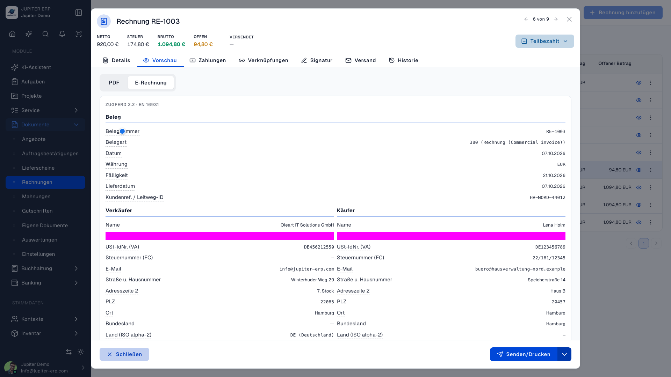Screen dimensions: 671x377
Task: Open the Versand tab
Action: [x=361, y=60]
